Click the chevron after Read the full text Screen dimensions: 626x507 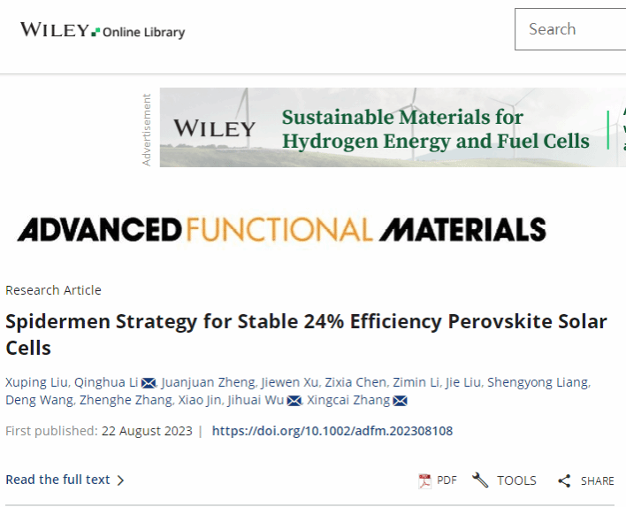[x=121, y=480]
